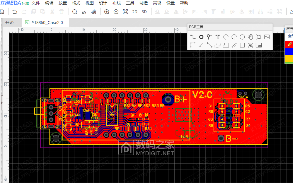Open the 设置 menu
Screen dimensions: 293x183
click(x=171, y=3)
